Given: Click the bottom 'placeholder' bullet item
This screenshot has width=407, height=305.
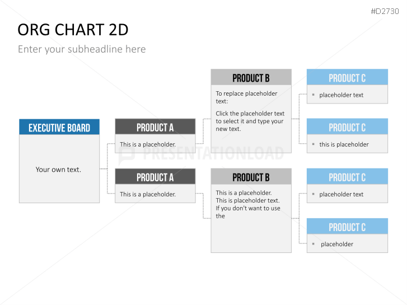Looking at the screenshot, I should (337, 244).
